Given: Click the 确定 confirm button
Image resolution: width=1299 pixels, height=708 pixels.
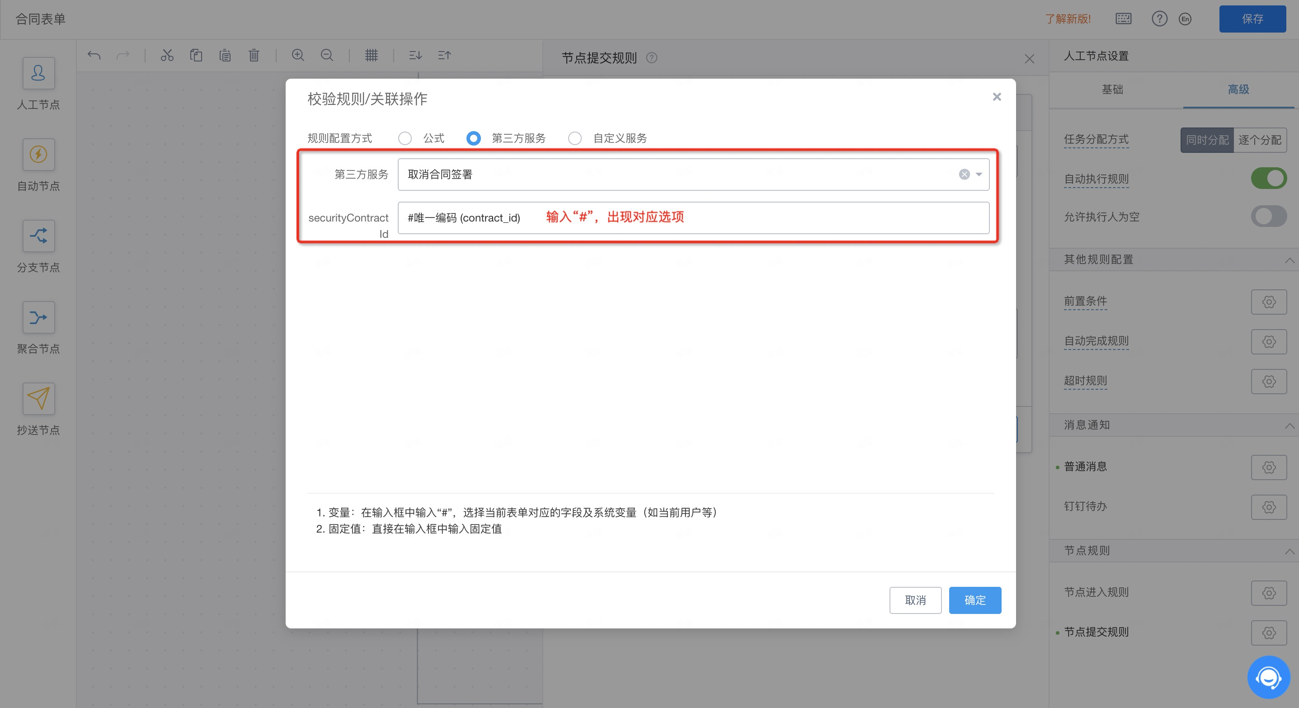Looking at the screenshot, I should pyautogui.click(x=974, y=600).
